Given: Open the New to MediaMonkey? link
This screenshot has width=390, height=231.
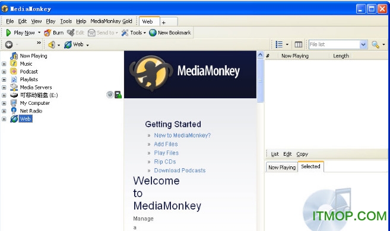Looking at the screenshot, I should pos(182,136).
